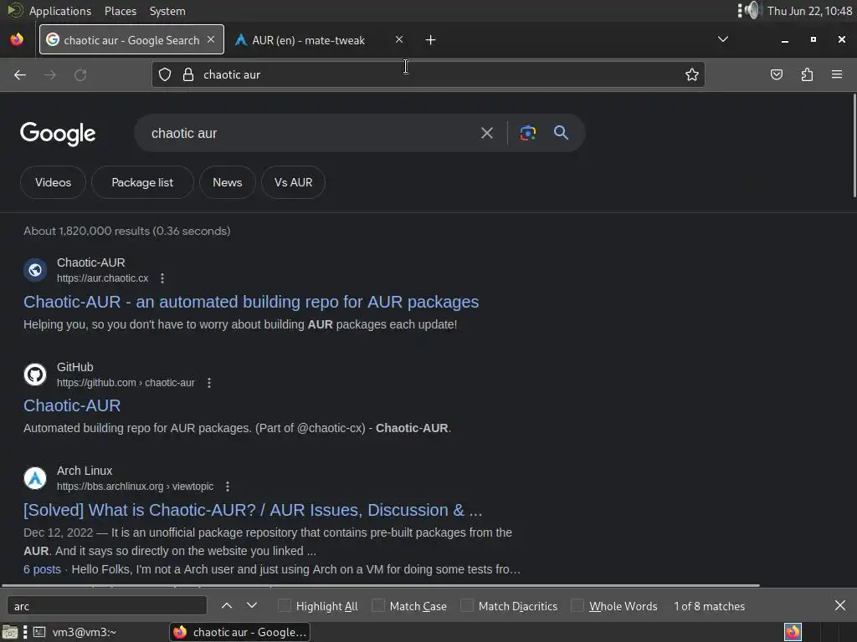Bookmark this page with the star icon
This screenshot has width=857, height=642.
point(692,74)
